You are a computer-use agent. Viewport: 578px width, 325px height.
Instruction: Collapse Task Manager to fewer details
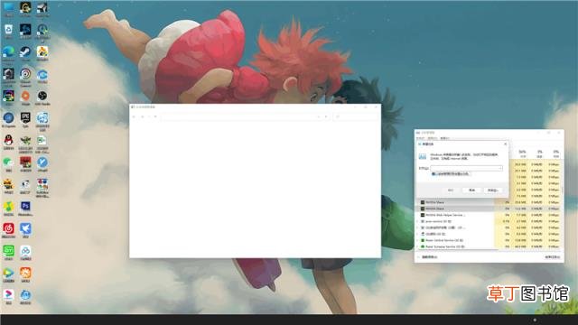427,256
